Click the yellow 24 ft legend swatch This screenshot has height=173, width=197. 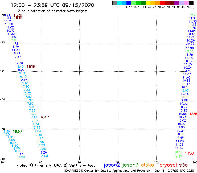click(x=148, y=3)
